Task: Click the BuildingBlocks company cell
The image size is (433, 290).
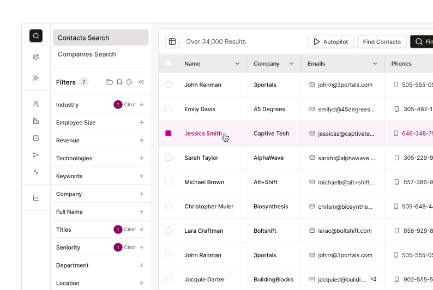Action: pyautogui.click(x=273, y=279)
